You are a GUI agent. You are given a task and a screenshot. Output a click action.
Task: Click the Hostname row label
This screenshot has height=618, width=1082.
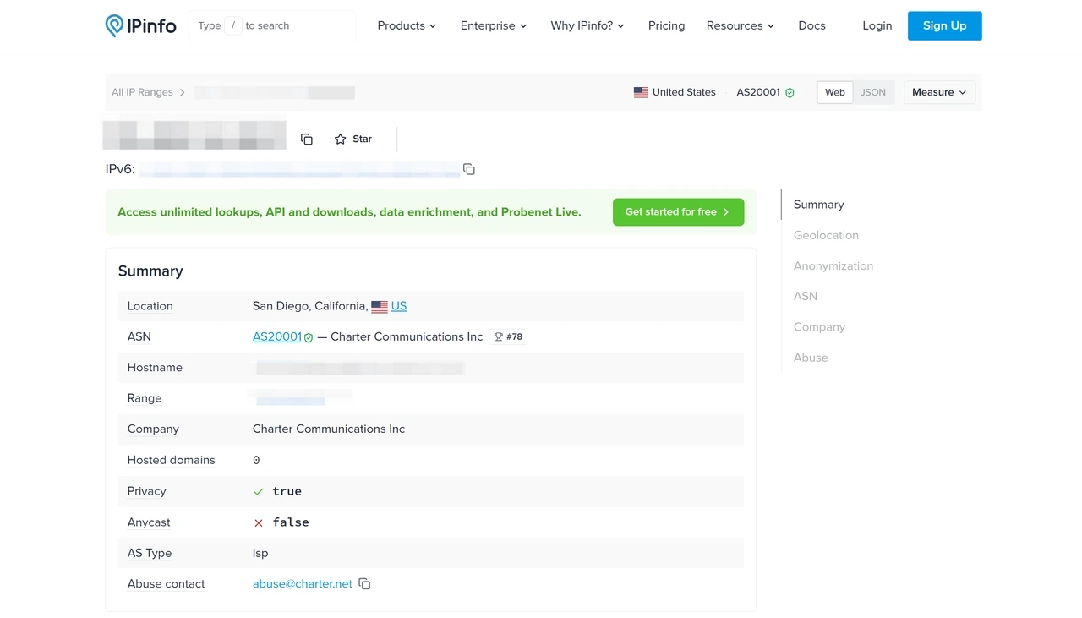tap(155, 368)
